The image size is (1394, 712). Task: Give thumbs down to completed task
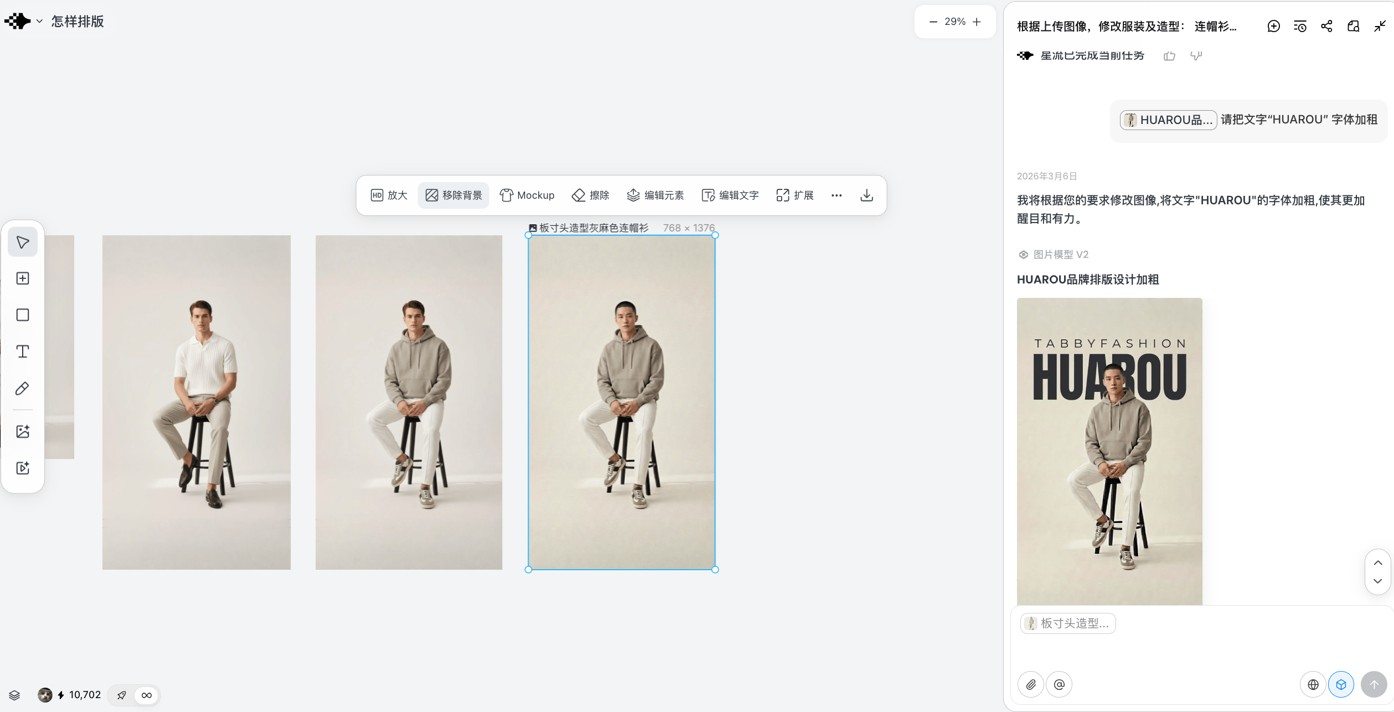click(1196, 56)
